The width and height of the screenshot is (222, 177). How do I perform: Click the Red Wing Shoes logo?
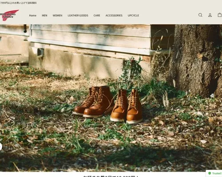[x=9, y=15]
